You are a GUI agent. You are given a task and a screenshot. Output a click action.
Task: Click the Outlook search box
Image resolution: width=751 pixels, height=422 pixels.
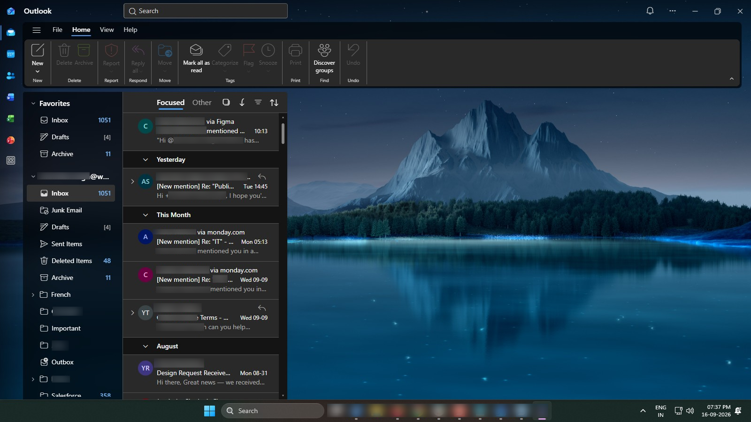(206, 11)
